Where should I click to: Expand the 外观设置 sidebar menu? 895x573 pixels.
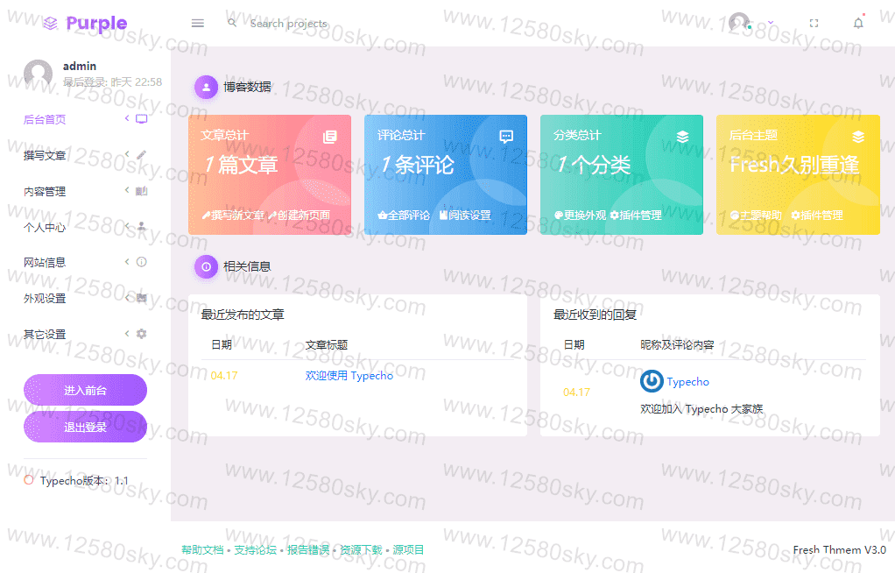(x=85, y=298)
